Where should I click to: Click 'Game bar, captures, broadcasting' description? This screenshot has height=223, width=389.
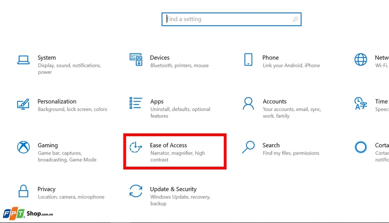tap(67, 156)
